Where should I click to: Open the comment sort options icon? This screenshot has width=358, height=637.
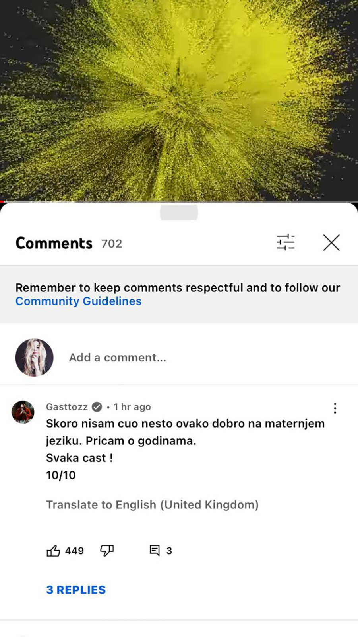click(286, 242)
